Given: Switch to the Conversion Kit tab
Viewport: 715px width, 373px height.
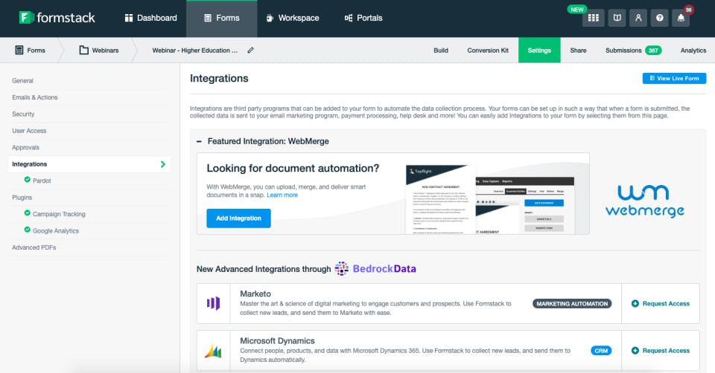Looking at the screenshot, I should click(x=488, y=51).
